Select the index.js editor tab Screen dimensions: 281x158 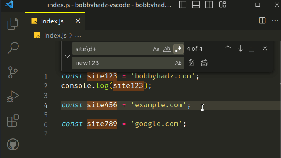pos(55,21)
